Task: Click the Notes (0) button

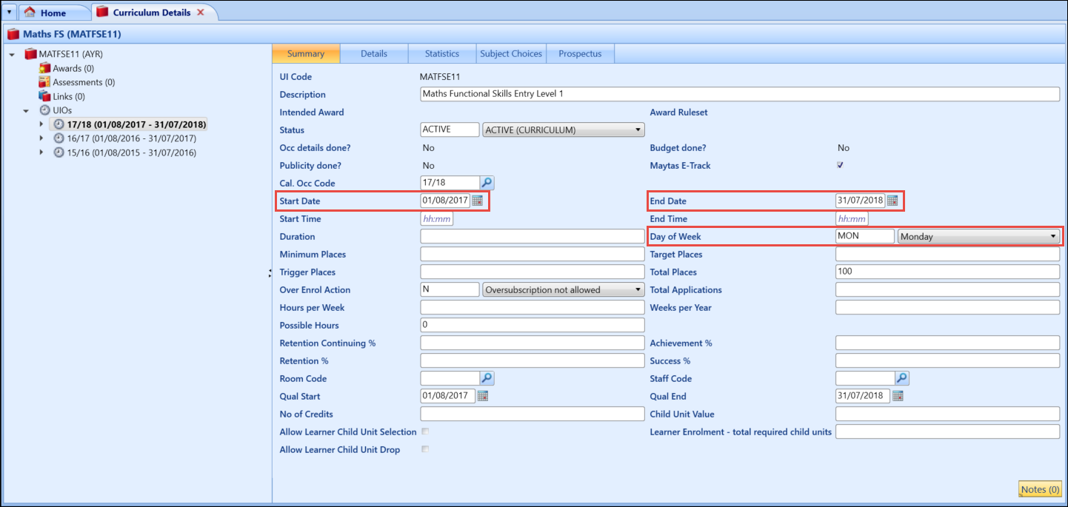Action: [1040, 489]
